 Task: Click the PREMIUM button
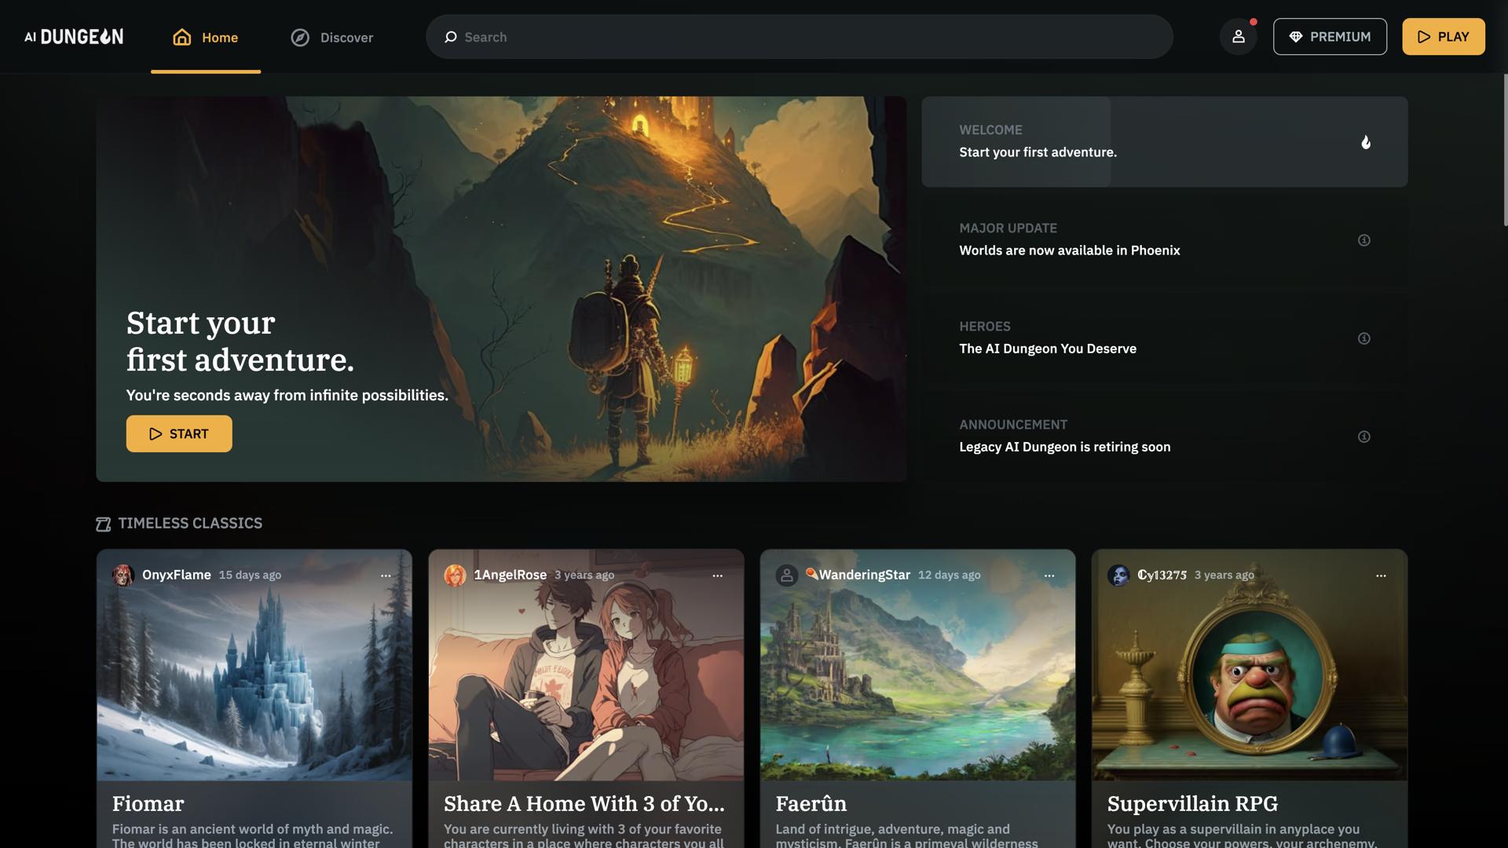coord(1330,37)
